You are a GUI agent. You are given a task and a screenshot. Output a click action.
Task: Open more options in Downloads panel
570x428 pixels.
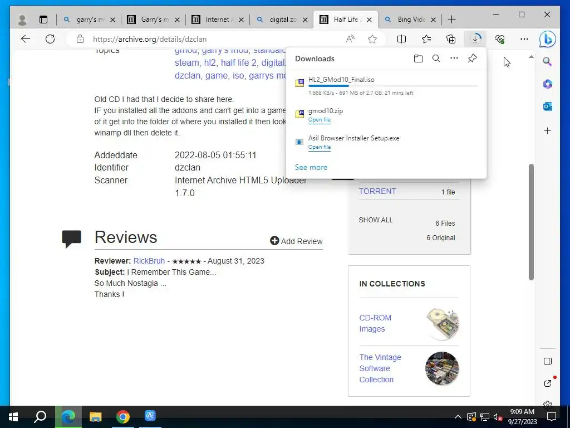point(454,58)
